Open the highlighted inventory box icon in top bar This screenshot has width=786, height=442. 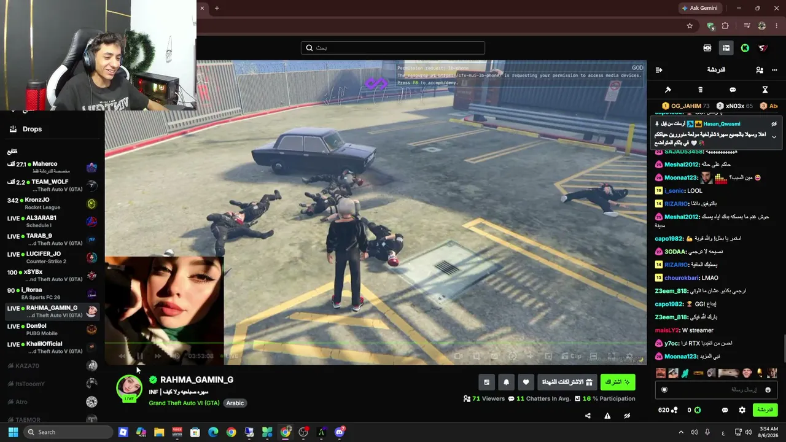726,48
